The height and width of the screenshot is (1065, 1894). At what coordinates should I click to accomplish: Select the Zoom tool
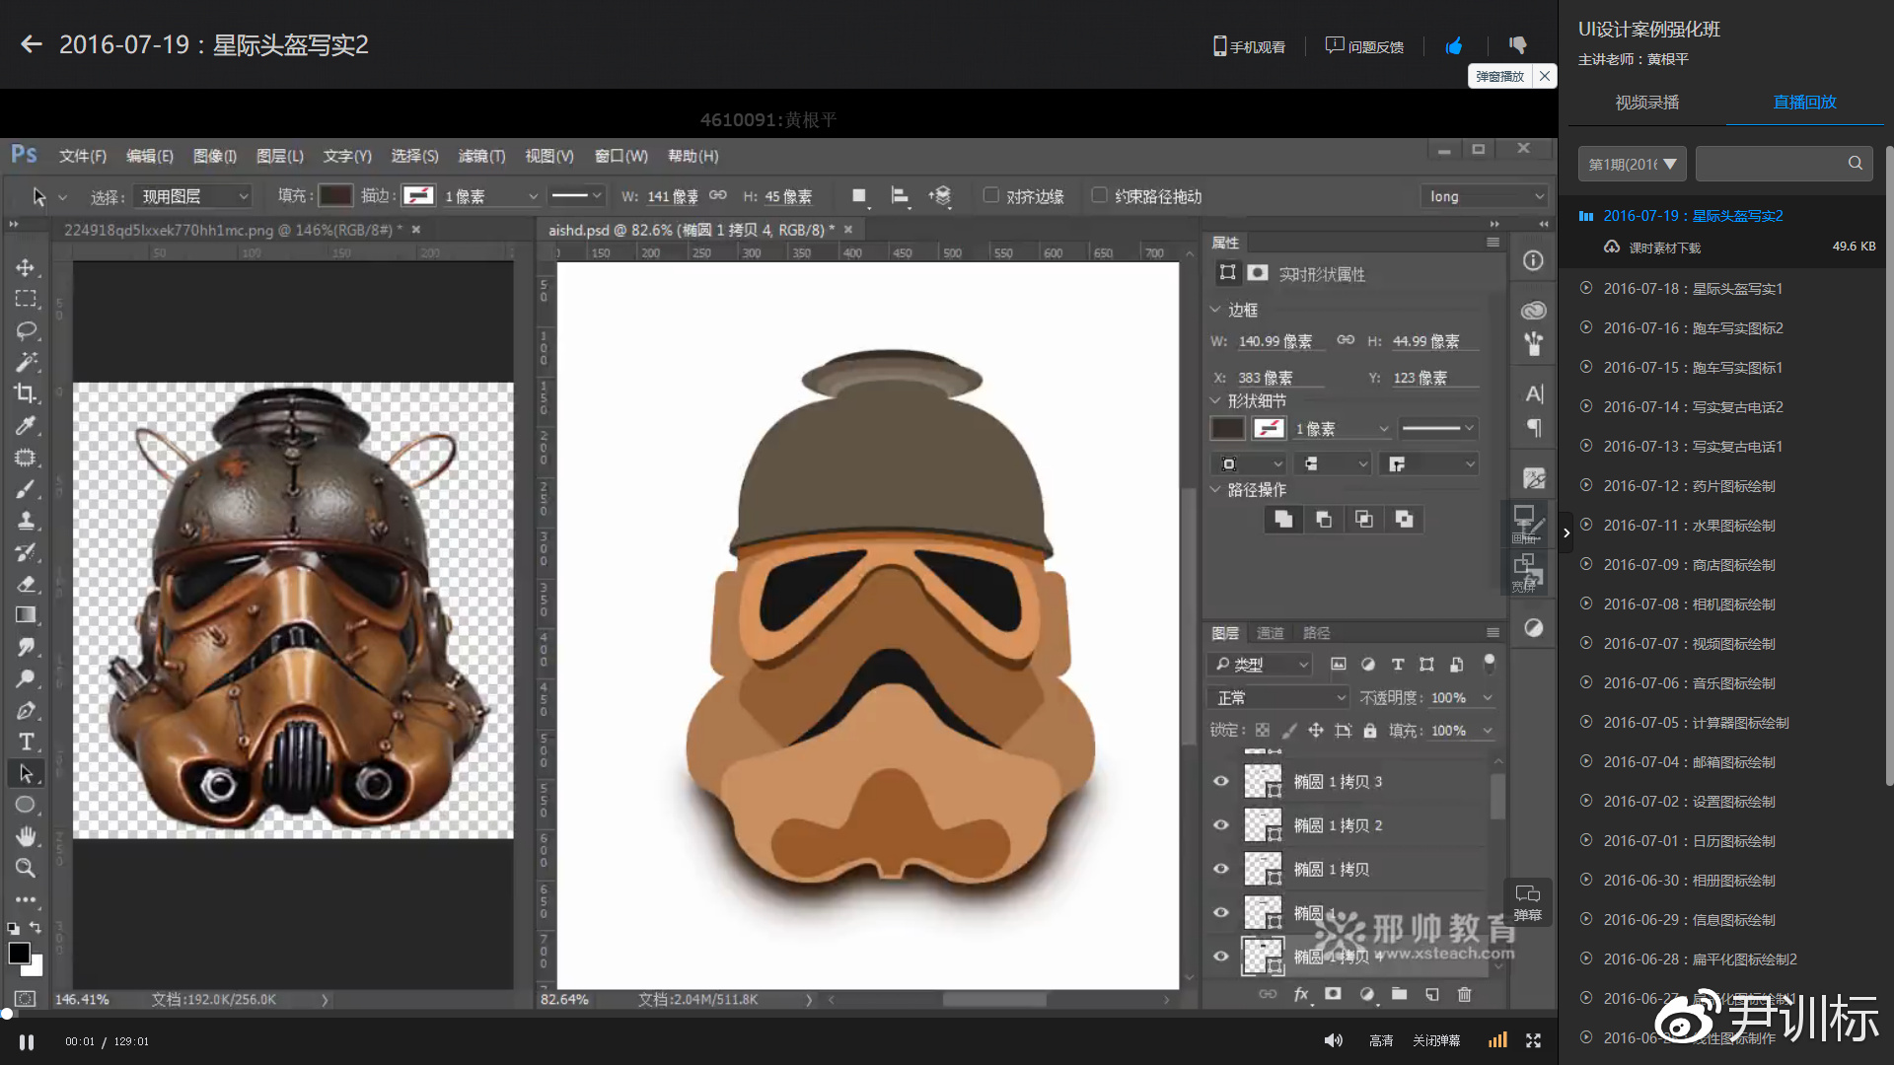coord(26,868)
